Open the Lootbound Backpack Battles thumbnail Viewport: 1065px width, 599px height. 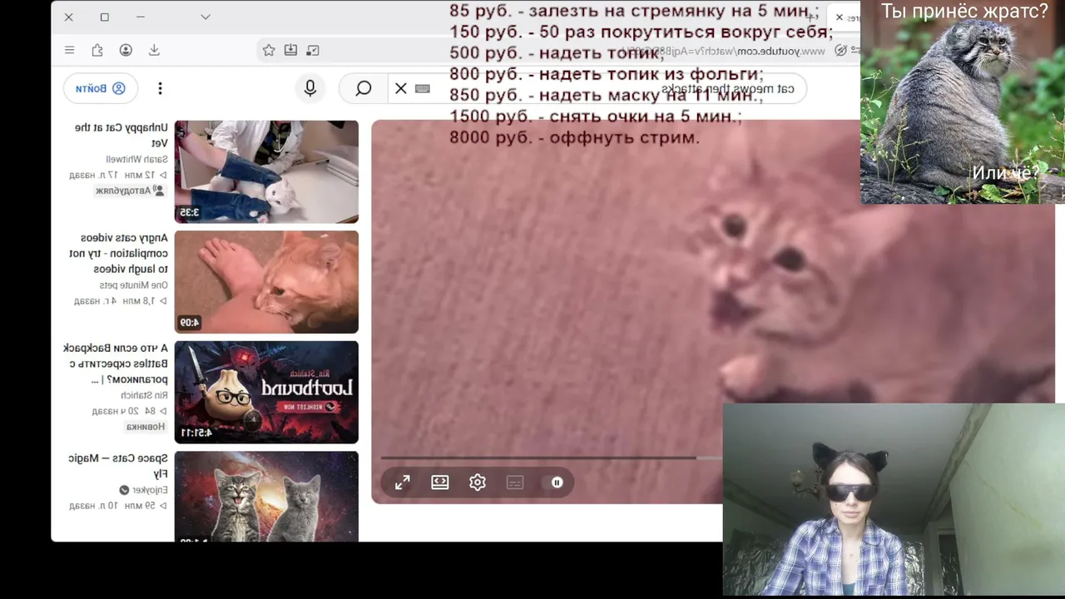click(266, 392)
